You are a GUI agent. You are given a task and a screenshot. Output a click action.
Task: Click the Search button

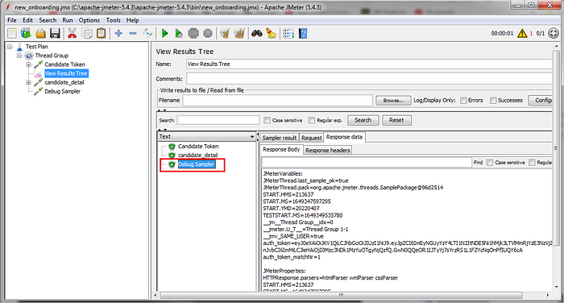(x=363, y=120)
